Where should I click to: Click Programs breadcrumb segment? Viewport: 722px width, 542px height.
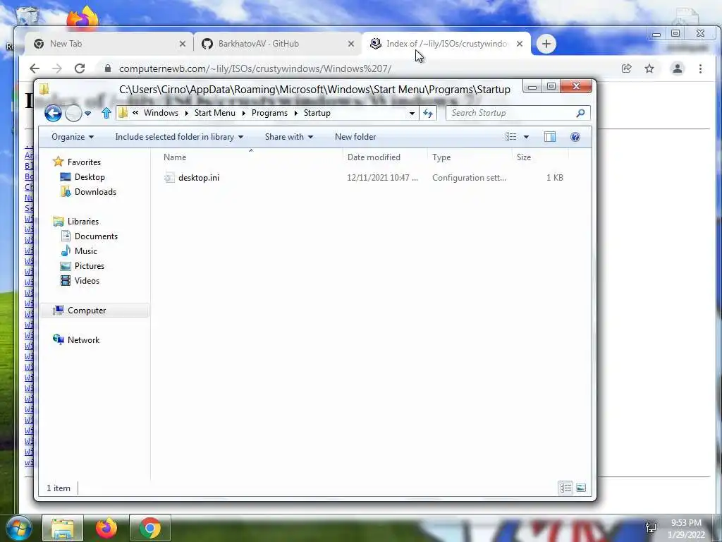(269, 113)
